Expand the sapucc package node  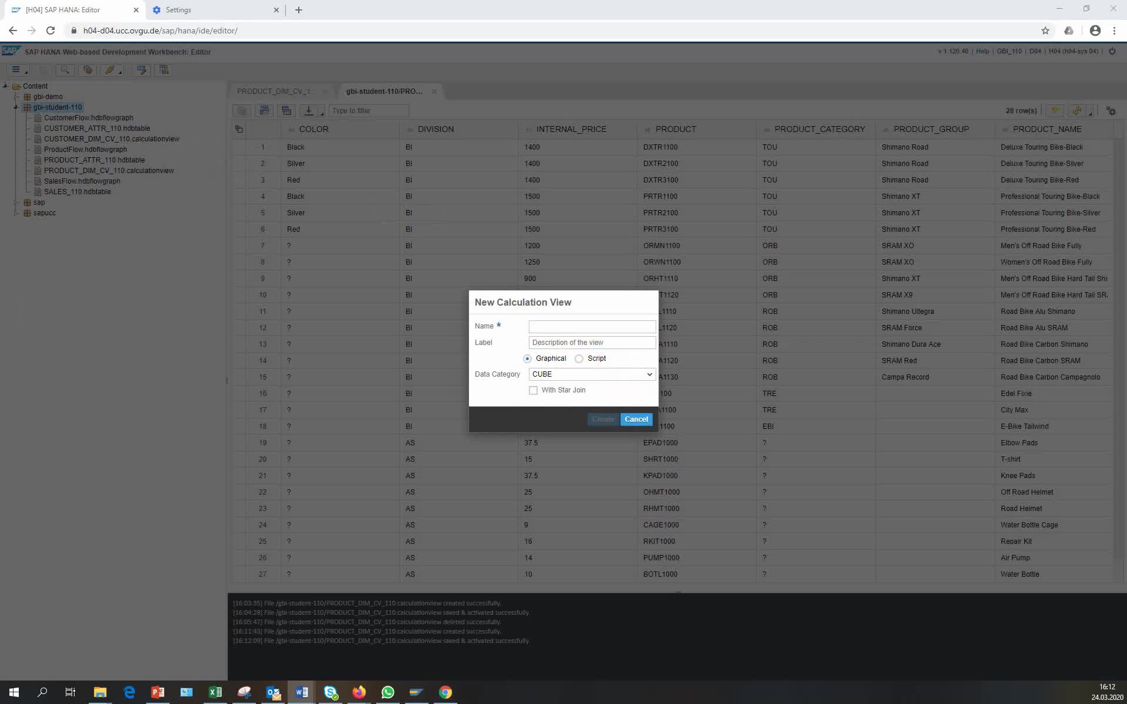pos(16,213)
